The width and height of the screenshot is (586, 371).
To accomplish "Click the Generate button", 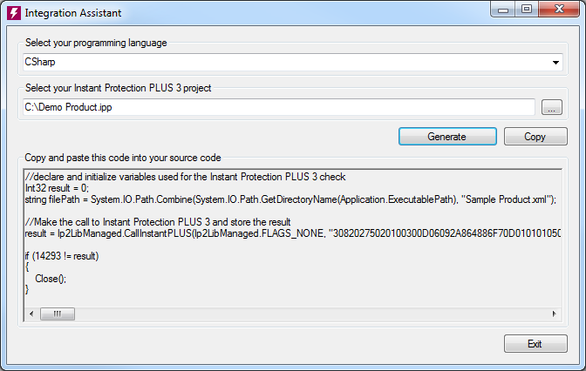I will (x=447, y=137).
